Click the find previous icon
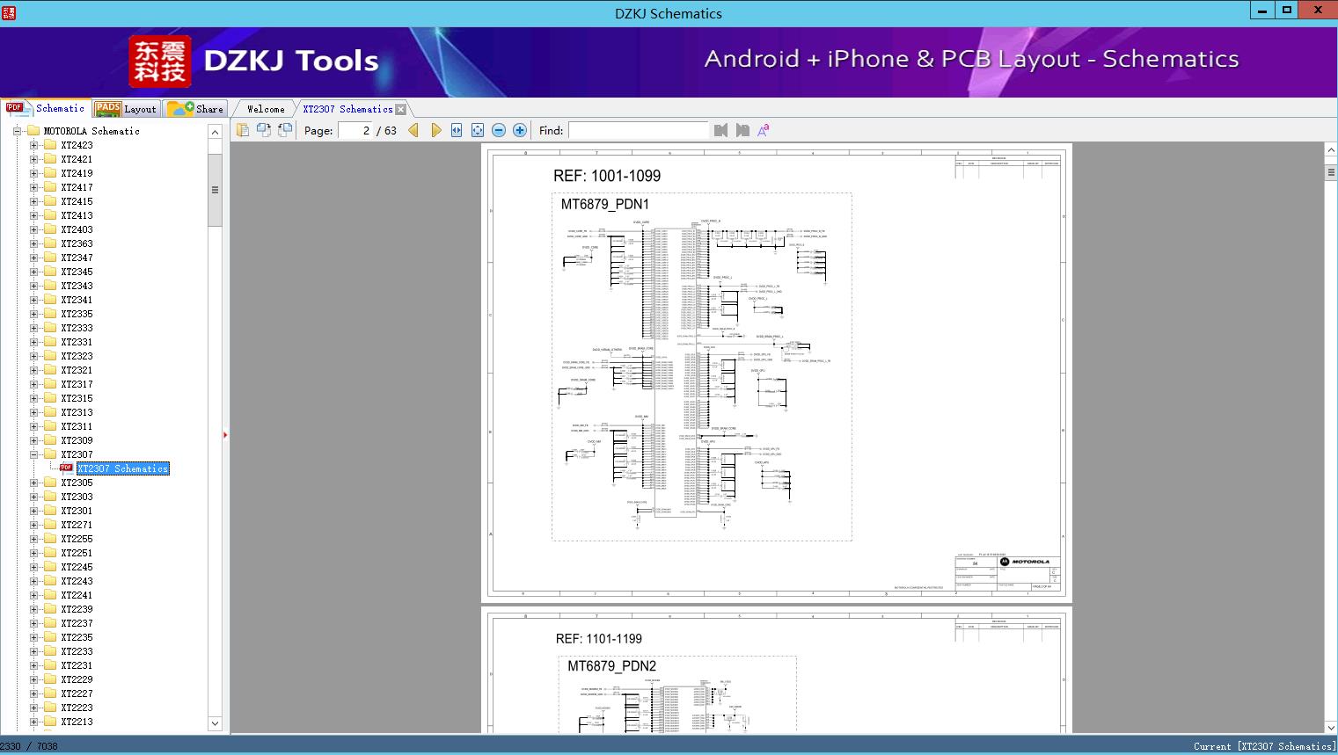The image size is (1338, 755). point(721,130)
